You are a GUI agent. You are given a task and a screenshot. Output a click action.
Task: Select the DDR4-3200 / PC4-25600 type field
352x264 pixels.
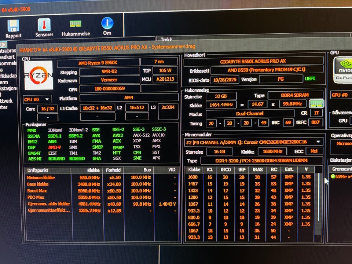(261, 161)
